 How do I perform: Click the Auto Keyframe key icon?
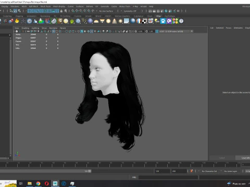pyautogui.click(x=192, y=171)
